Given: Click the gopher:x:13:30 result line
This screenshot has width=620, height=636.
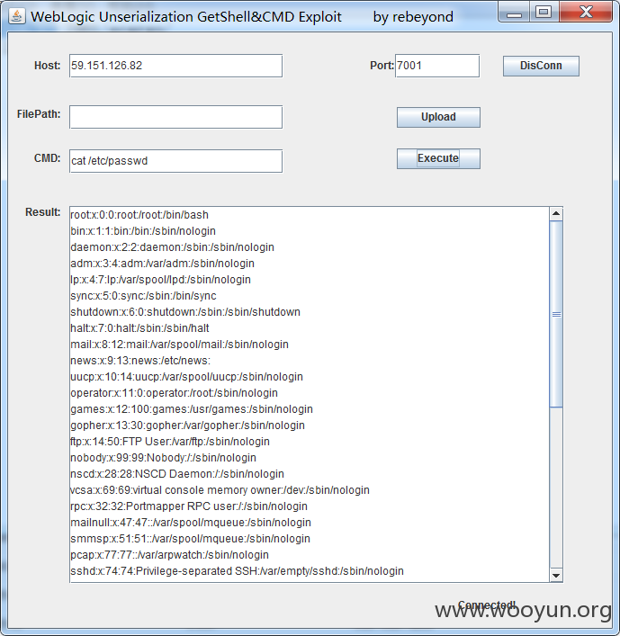Looking at the screenshot, I should tap(187, 425).
